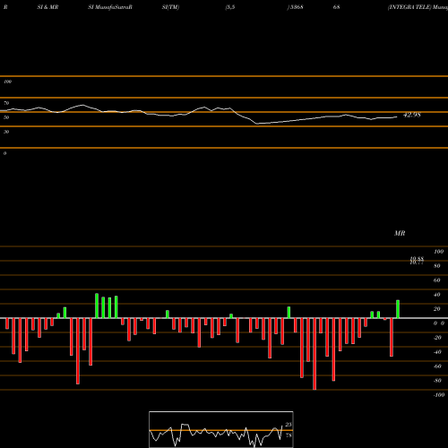Click the "68" header value
Image resolution: width=448 pixels, height=448 pixels.
coord(337,7)
